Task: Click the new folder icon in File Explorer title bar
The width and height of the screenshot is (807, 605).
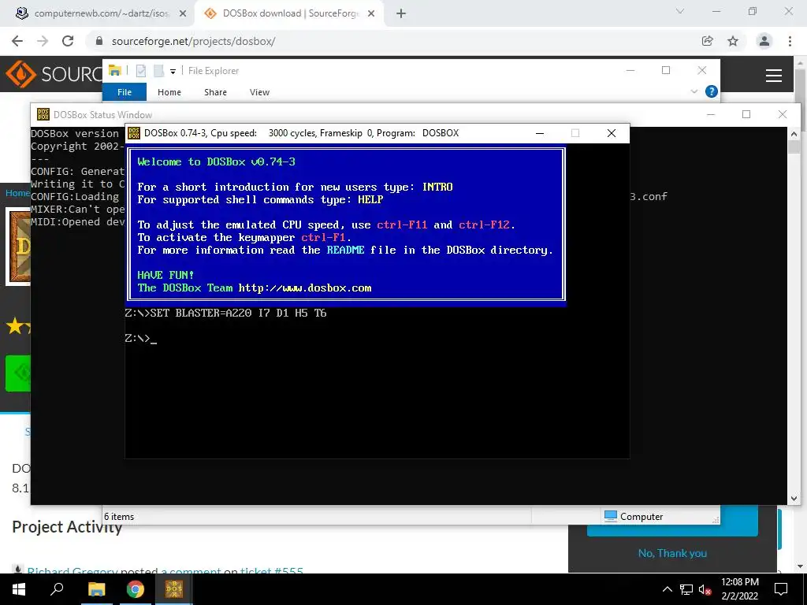Action: 158,71
